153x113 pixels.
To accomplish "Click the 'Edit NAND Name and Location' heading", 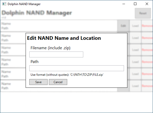I will [x=64, y=38].
